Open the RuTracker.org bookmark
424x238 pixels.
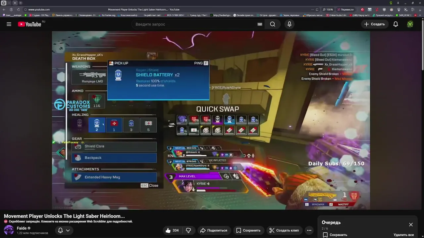(x=107, y=15)
